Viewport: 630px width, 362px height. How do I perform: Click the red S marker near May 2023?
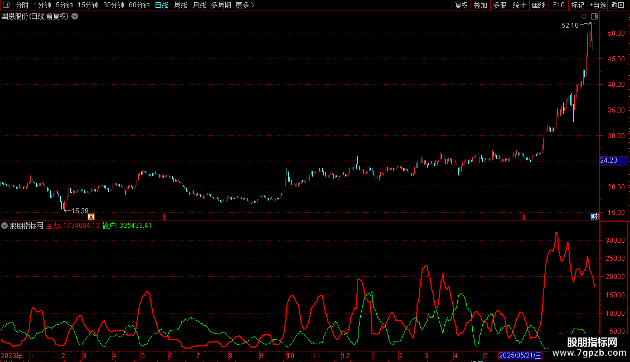164,217
